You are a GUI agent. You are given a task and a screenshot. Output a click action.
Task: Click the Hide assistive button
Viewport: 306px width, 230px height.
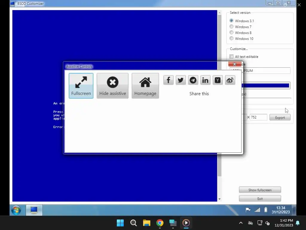click(113, 86)
